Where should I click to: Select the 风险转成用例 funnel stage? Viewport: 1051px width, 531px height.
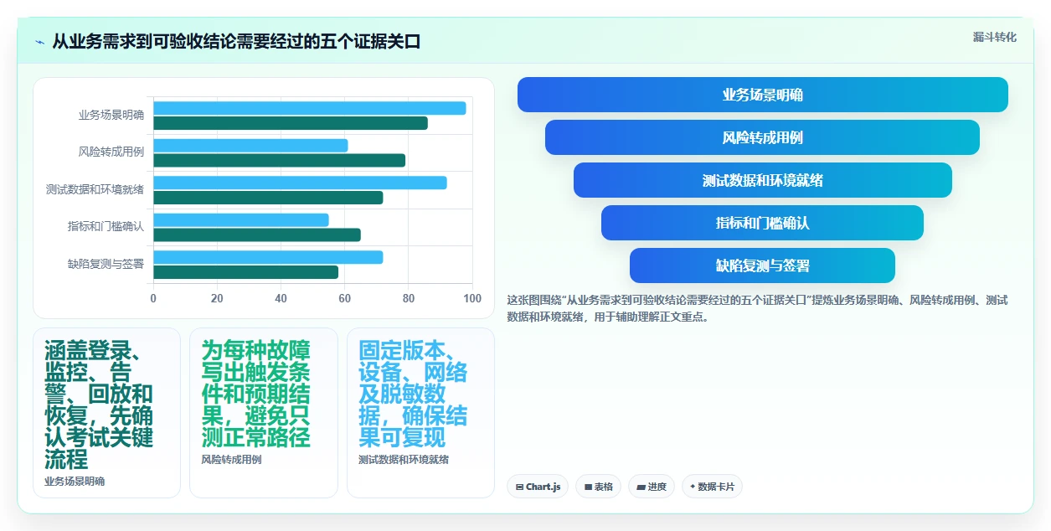[762, 137]
